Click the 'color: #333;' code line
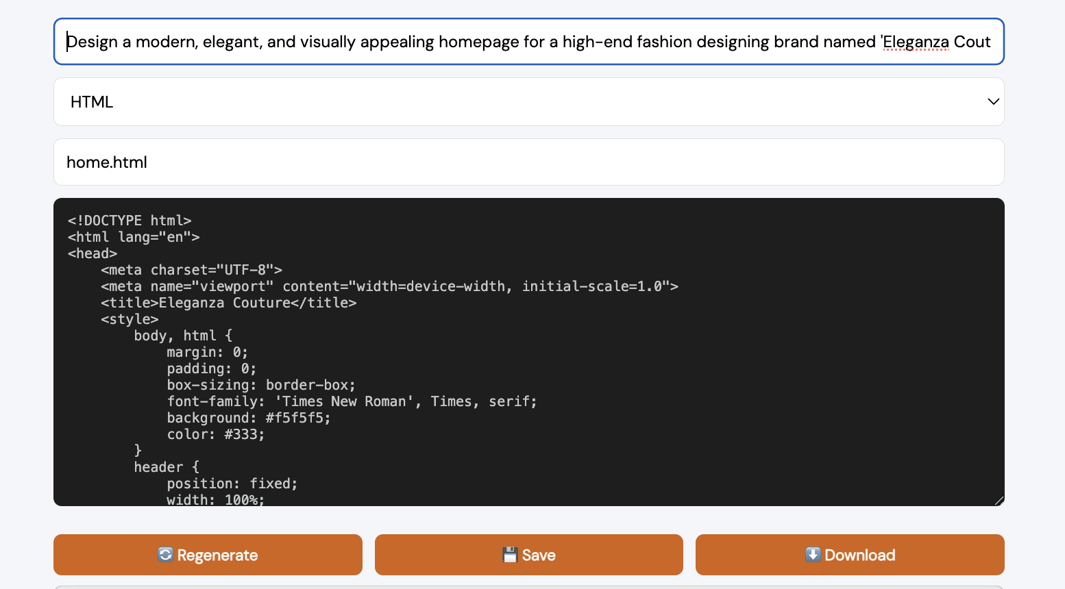This screenshot has height=589, width=1065. (x=216, y=434)
